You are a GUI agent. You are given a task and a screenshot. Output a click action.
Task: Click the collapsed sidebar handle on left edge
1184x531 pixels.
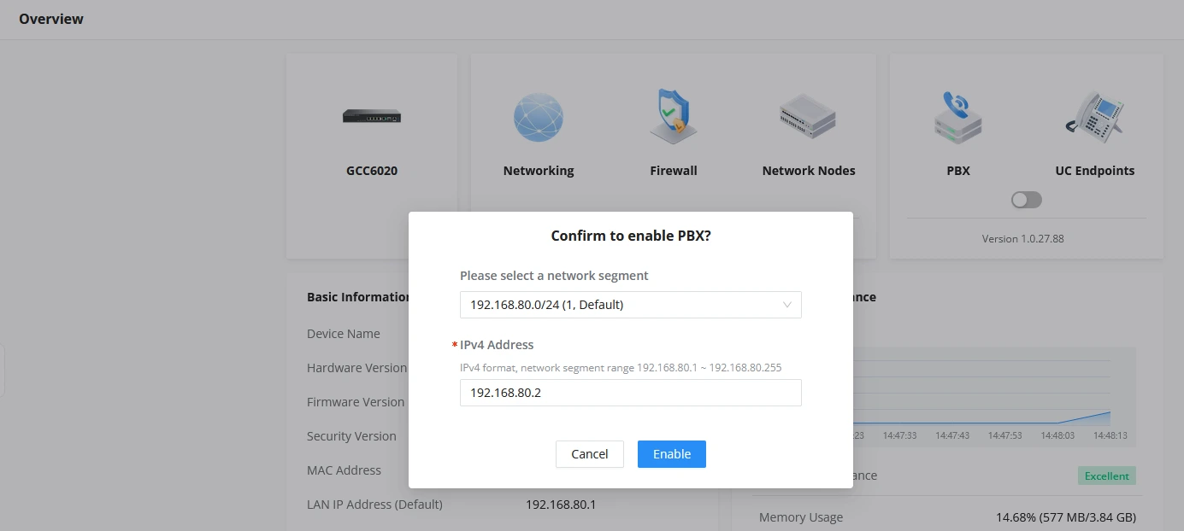[2, 371]
